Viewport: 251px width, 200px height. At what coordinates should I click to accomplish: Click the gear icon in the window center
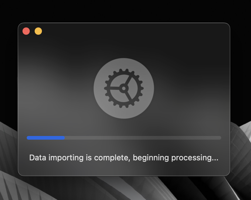point(124,88)
